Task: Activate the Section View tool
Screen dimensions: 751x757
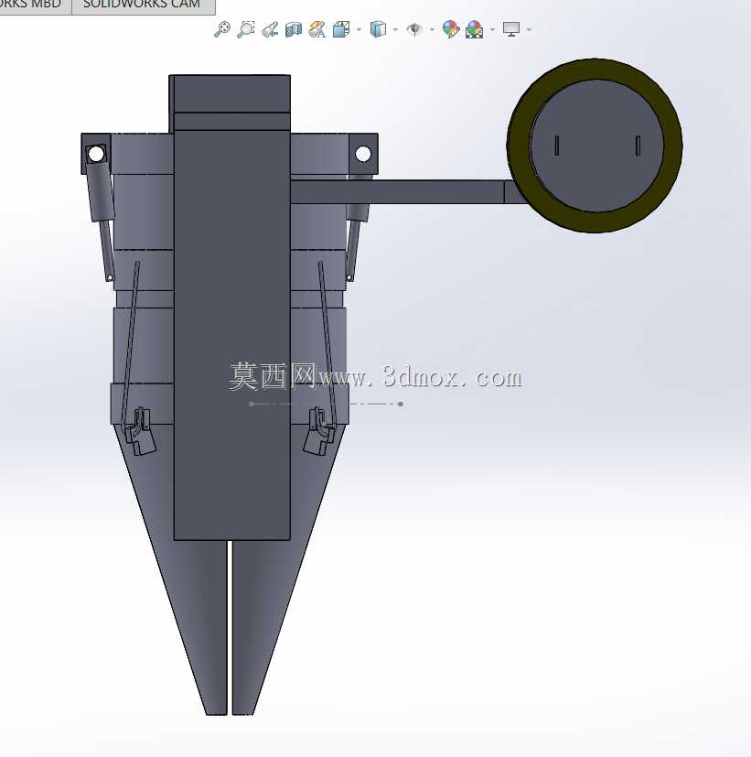Action: (x=294, y=29)
